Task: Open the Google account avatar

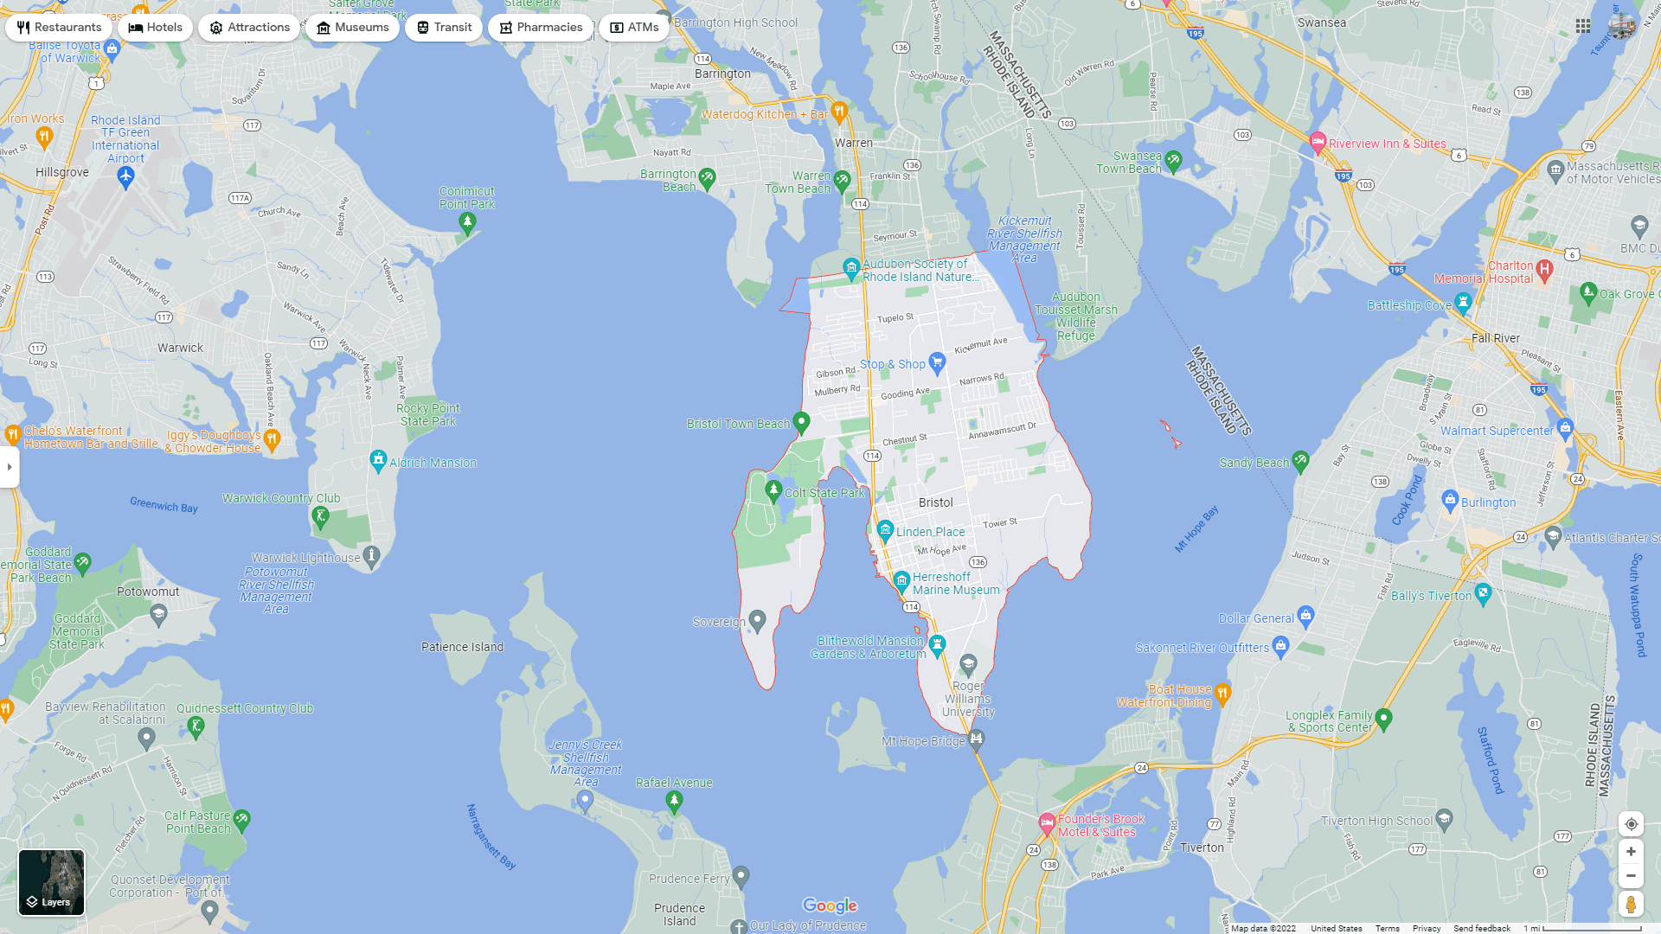Action: coord(1622,26)
